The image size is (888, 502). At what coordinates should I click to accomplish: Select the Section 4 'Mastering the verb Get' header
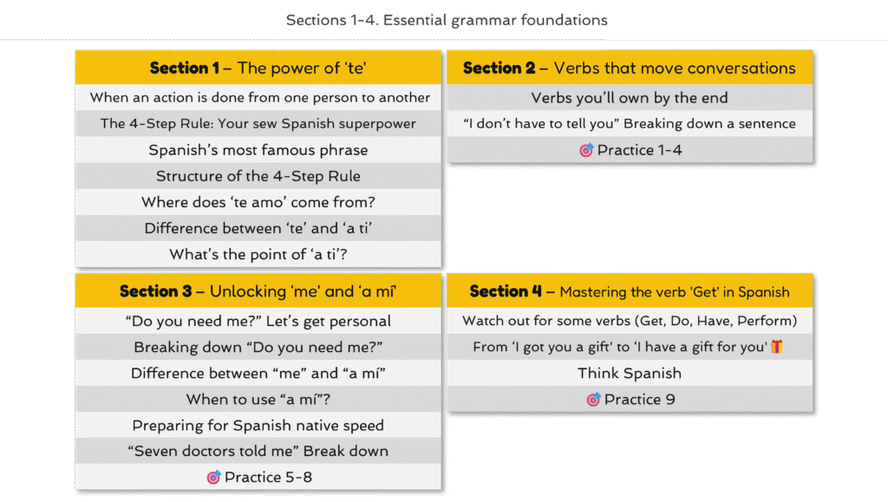[630, 291]
